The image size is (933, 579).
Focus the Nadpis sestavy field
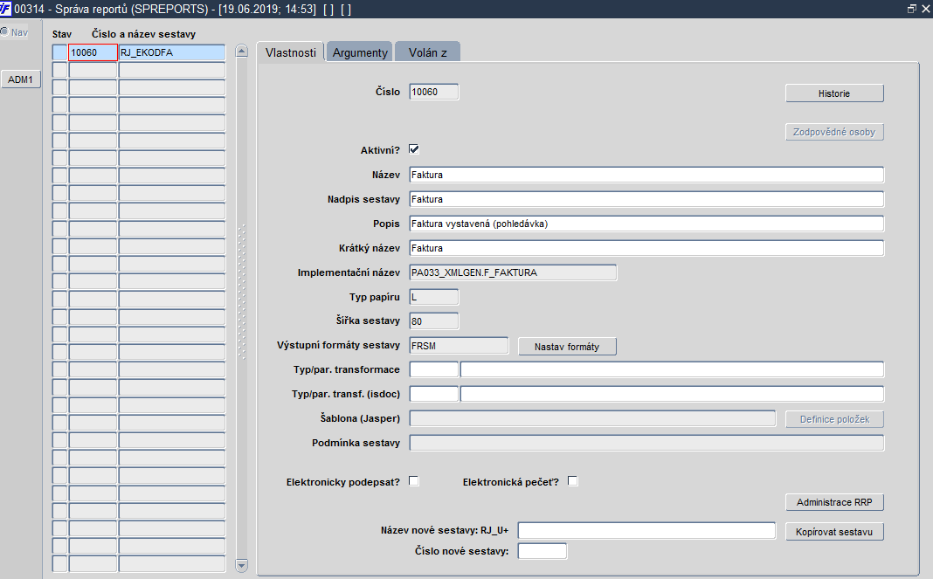[646, 199]
